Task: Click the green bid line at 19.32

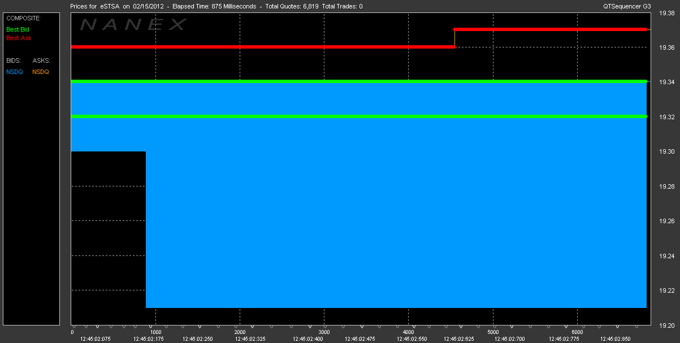Action: click(359, 116)
